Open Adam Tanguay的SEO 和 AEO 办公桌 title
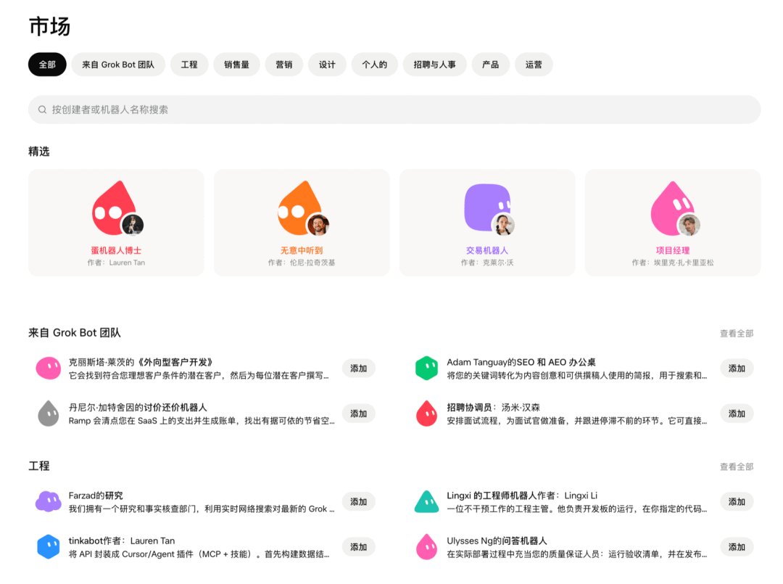Viewport: 783px width, 584px height. click(x=521, y=362)
